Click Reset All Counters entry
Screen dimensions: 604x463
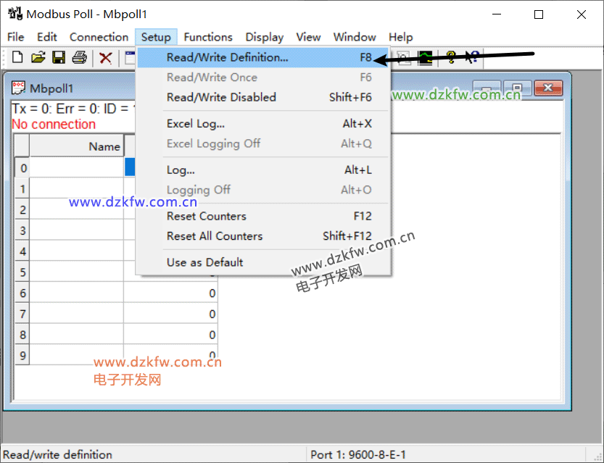pos(214,236)
